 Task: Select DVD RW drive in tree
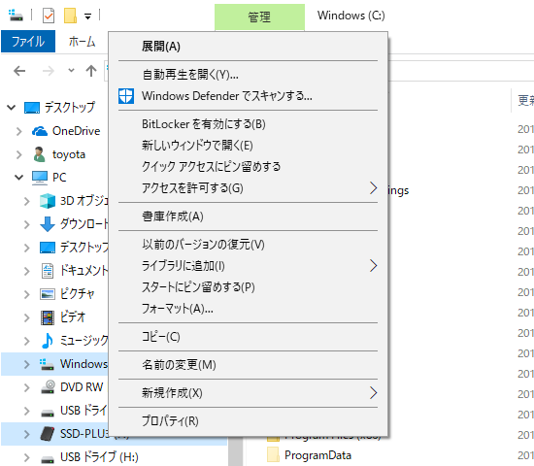point(82,387)
